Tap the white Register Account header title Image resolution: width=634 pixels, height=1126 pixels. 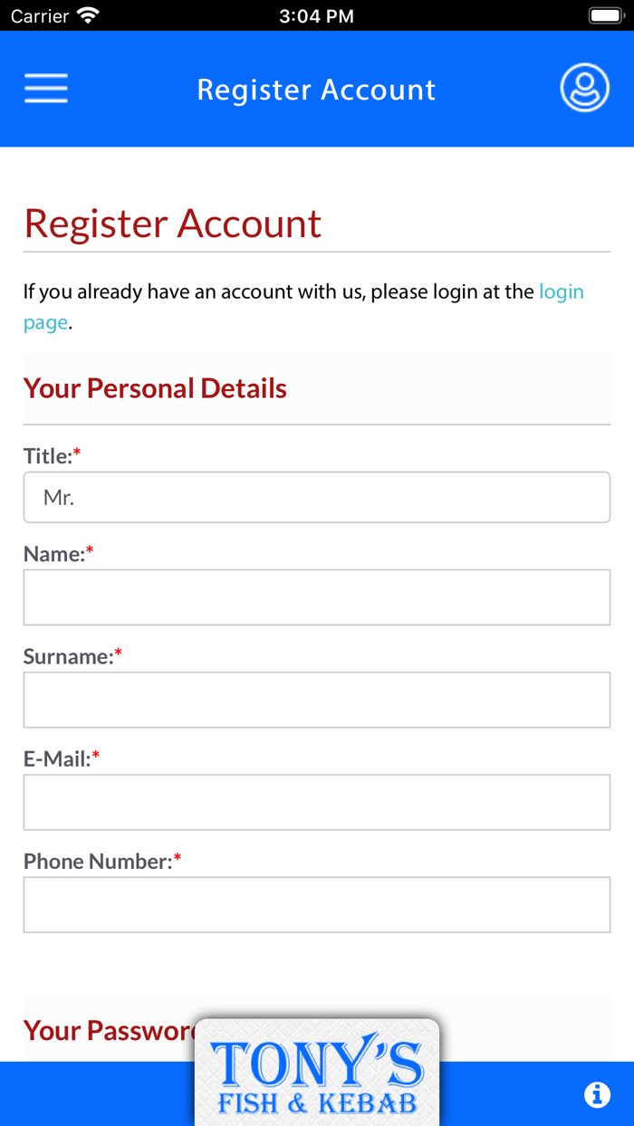point(316,90)
